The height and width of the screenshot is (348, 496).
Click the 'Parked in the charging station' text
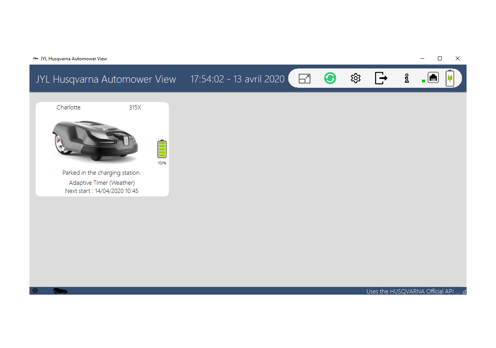(x=102, y=173)
